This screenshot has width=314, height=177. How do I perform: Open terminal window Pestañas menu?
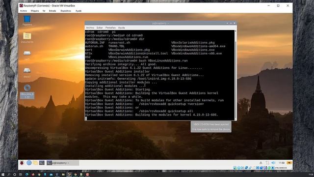(x=110, y=28)
